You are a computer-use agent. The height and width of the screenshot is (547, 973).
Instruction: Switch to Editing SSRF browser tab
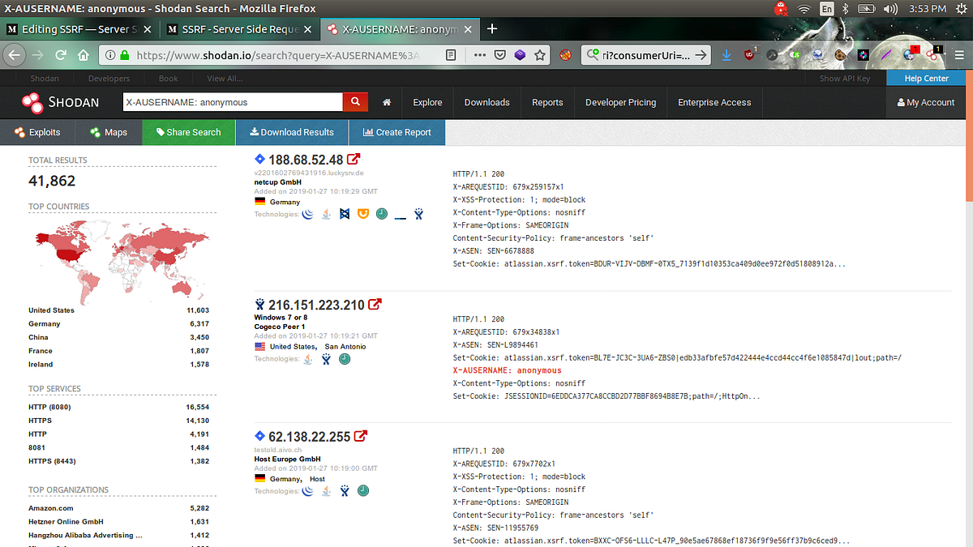point(81,28)
